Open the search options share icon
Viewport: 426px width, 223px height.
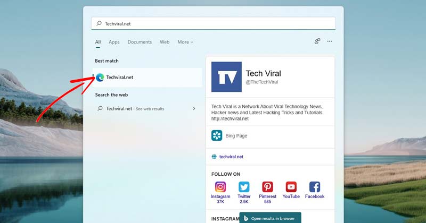pos(317,41)
